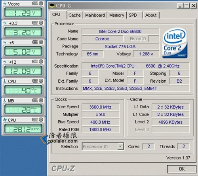Viewport: 198px width, 176px height.
Task: Click the Specification field text
Action: pos(135,66)
